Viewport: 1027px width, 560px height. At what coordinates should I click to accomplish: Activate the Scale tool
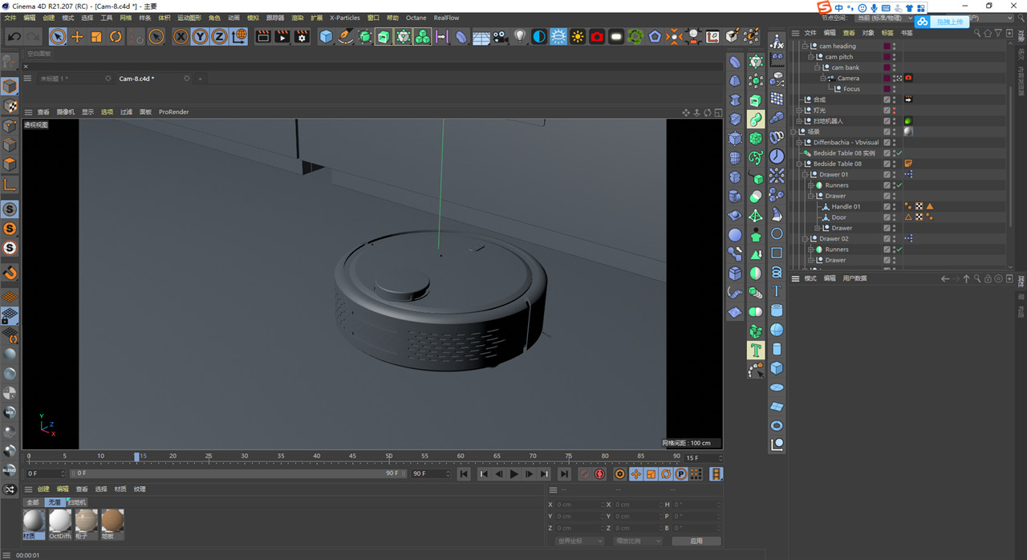click(96, 36)
